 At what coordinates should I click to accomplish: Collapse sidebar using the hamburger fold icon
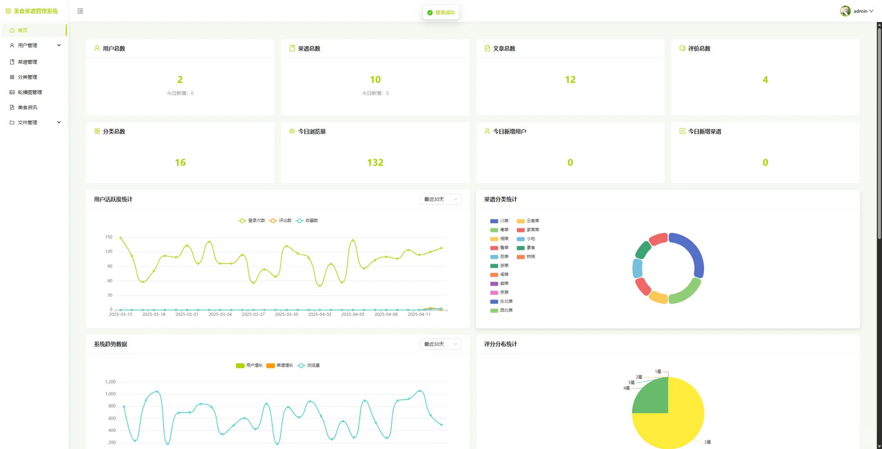click(80, 11)
